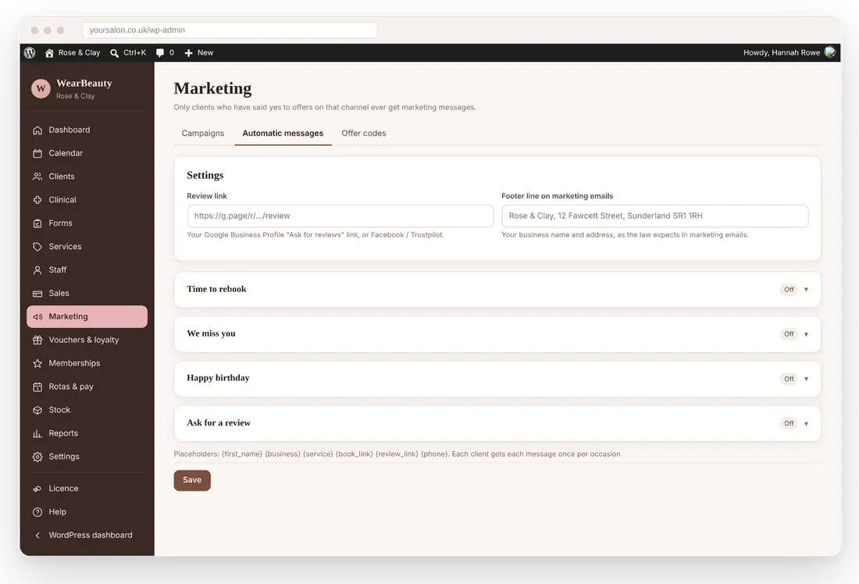The width and height of the screenshot is (859, 584).
Task: Click the Help question mark icon
Action: tap(37, 512)
